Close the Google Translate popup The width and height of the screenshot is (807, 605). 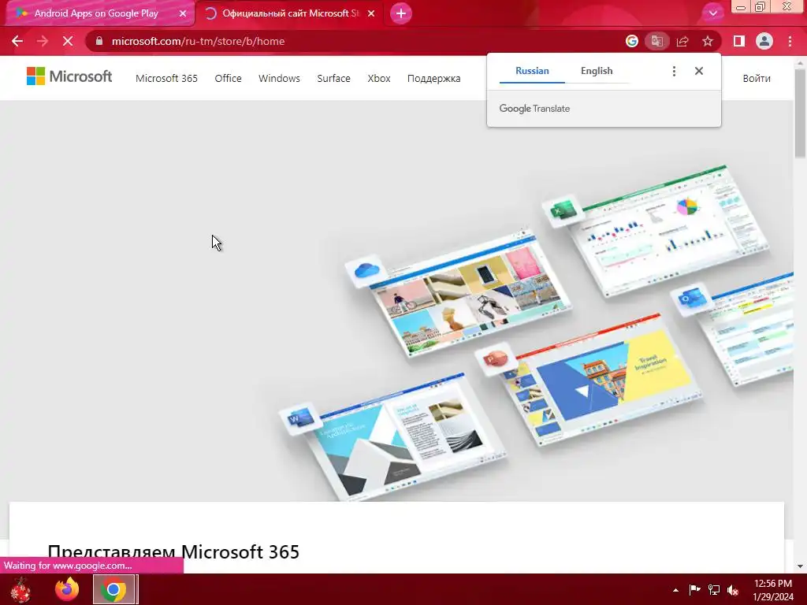[698, 71]
